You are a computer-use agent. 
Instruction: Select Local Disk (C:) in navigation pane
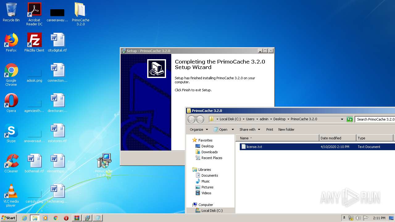pos(212,211)
